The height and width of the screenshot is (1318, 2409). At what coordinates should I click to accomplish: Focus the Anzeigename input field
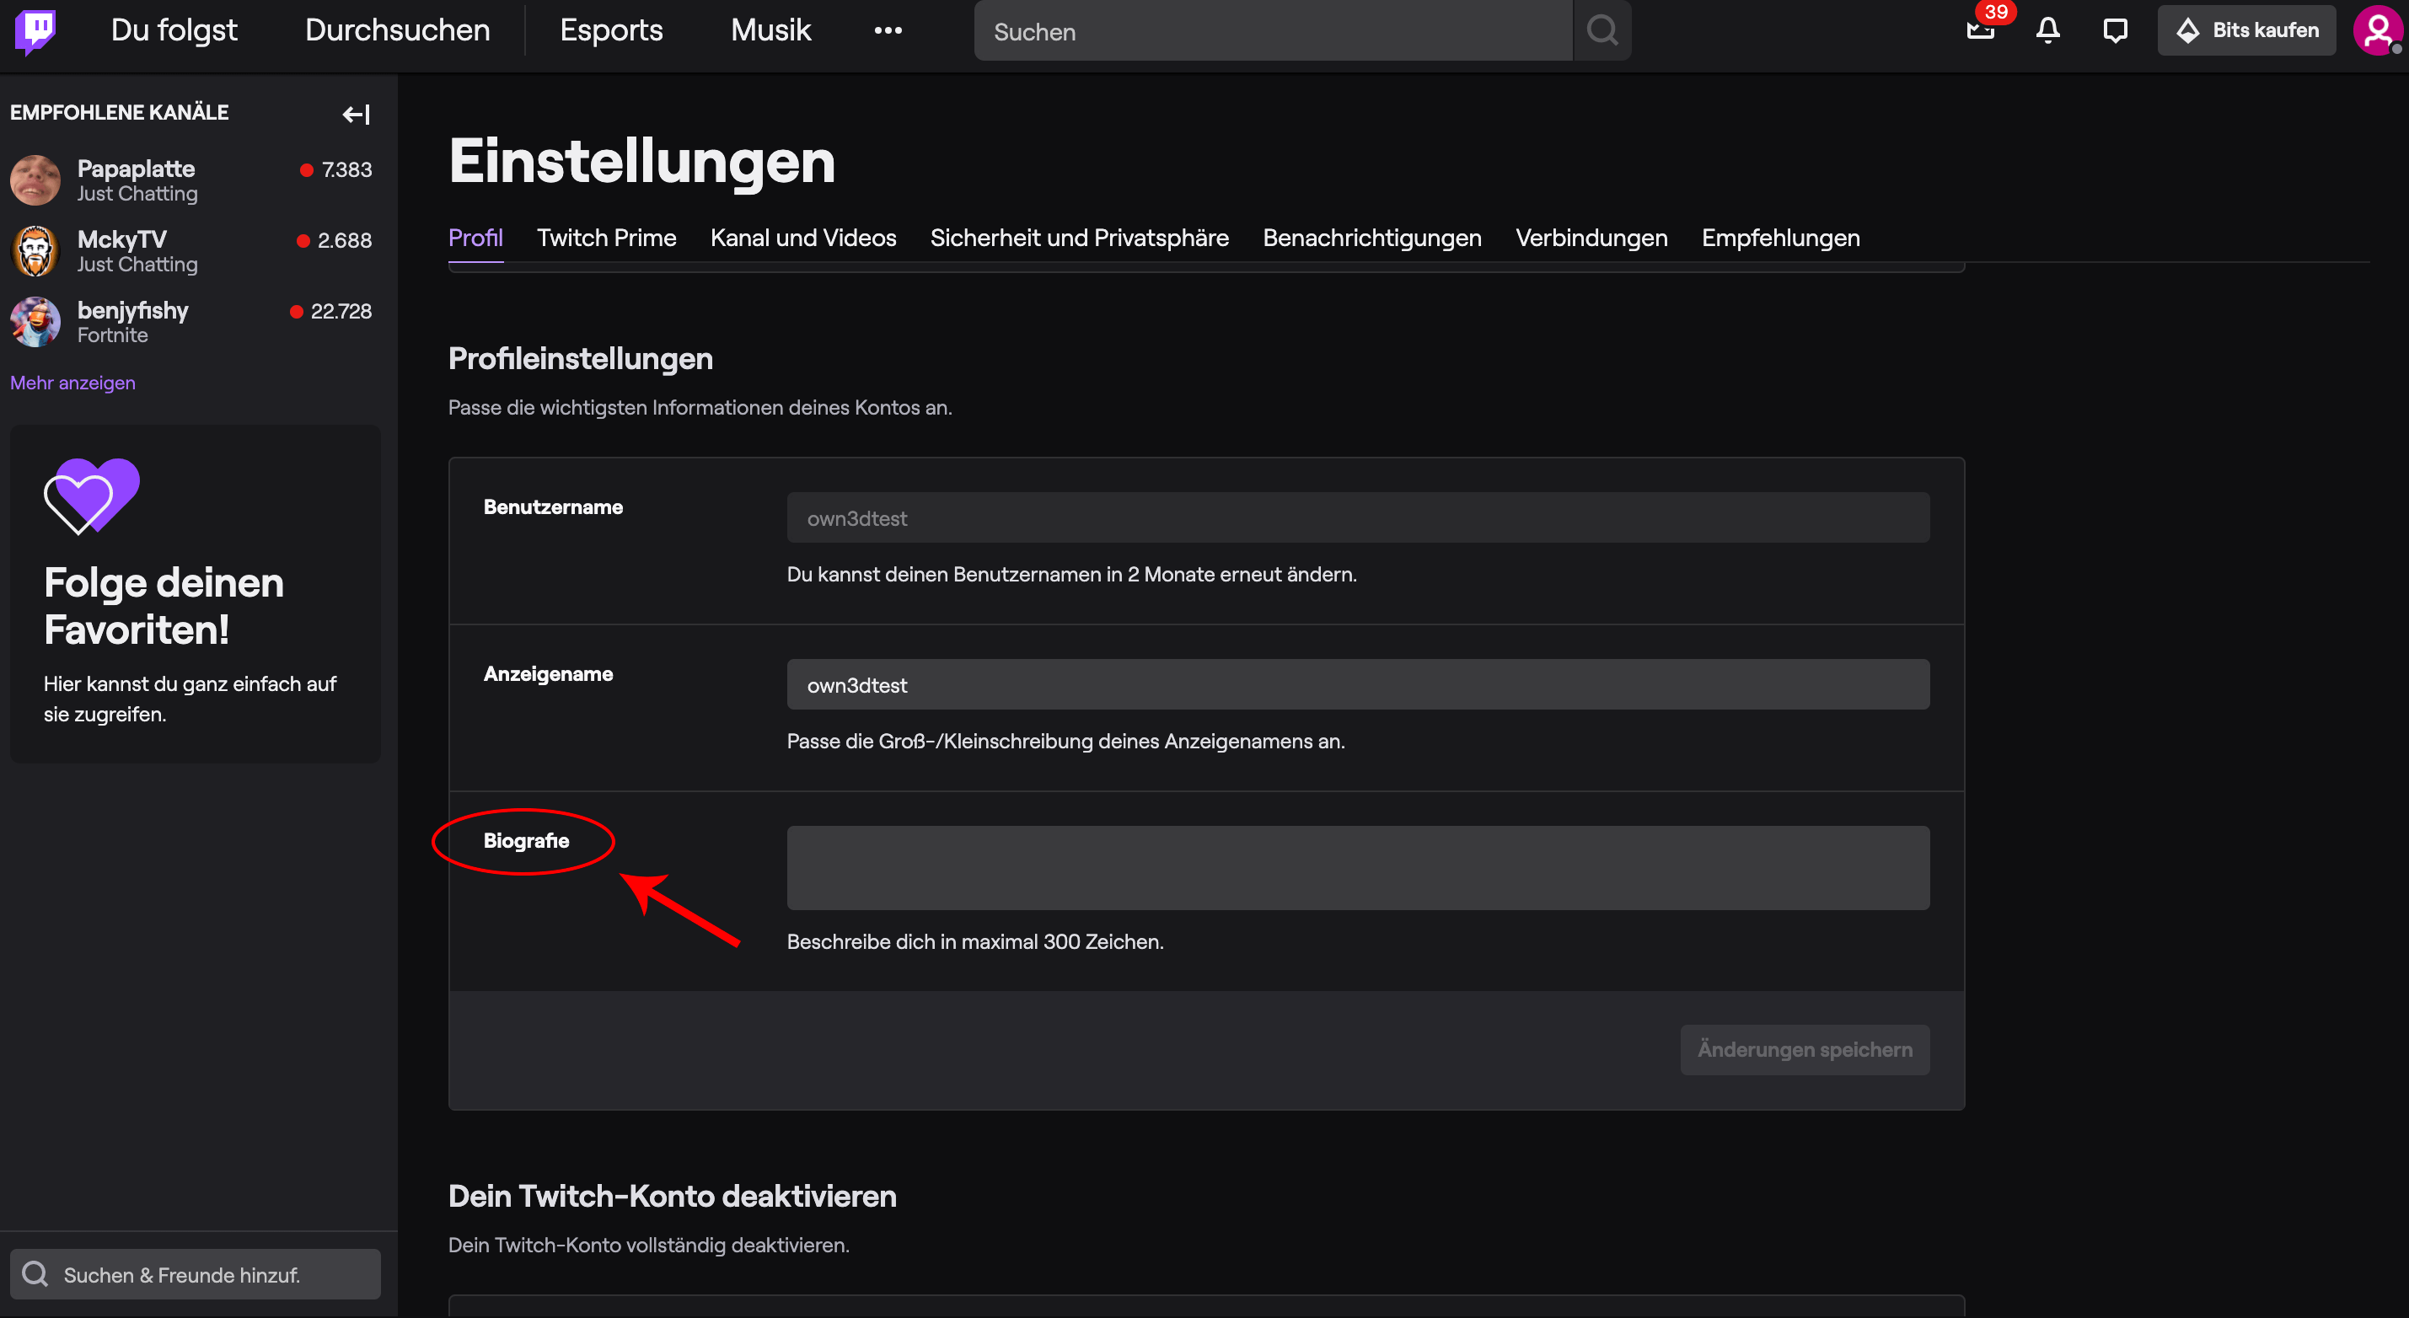(x=1357, y=684)
